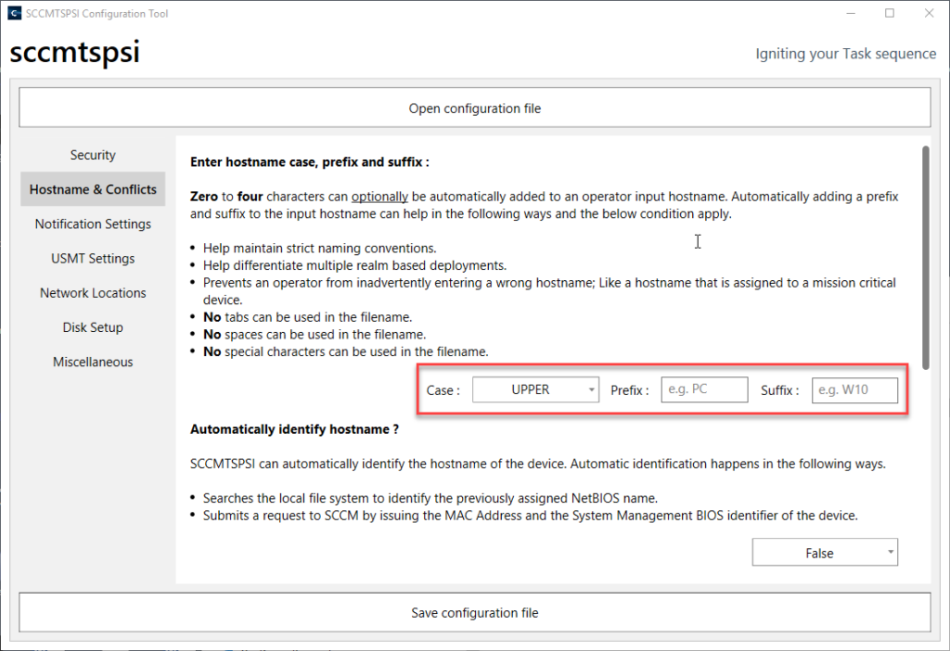Screen dimensions: 950x651
Task: Save configuration file button
Action: click(474, 612)
